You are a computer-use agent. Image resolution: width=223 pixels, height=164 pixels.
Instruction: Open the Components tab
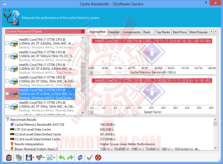coord(132,32)
